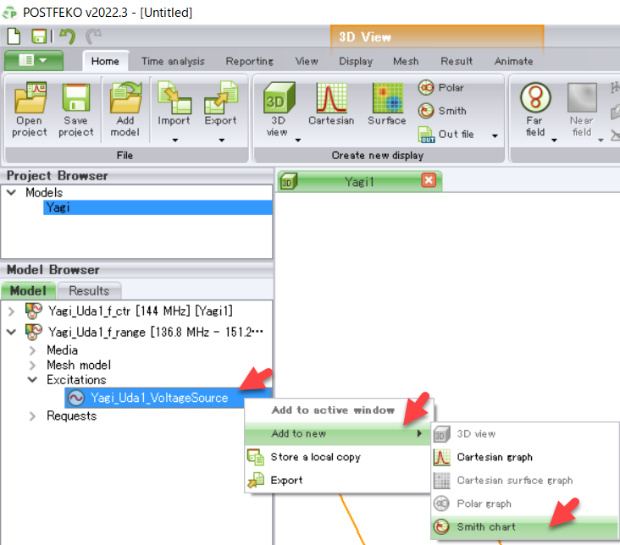Open the Result ribbon tab
The width and height of the screenshot is (620, 545).
pos(457,61)
